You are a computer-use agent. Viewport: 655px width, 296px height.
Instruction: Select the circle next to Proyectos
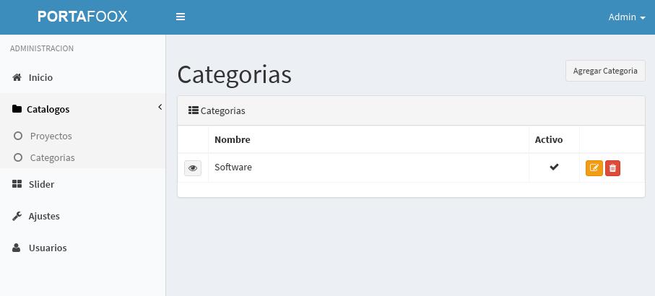tap(17, 136)
